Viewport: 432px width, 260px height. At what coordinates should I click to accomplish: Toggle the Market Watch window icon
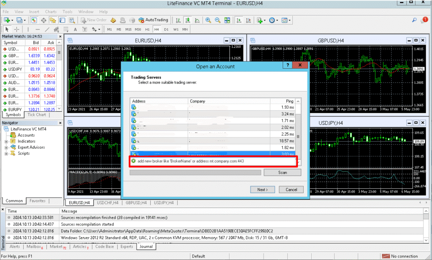34,20
